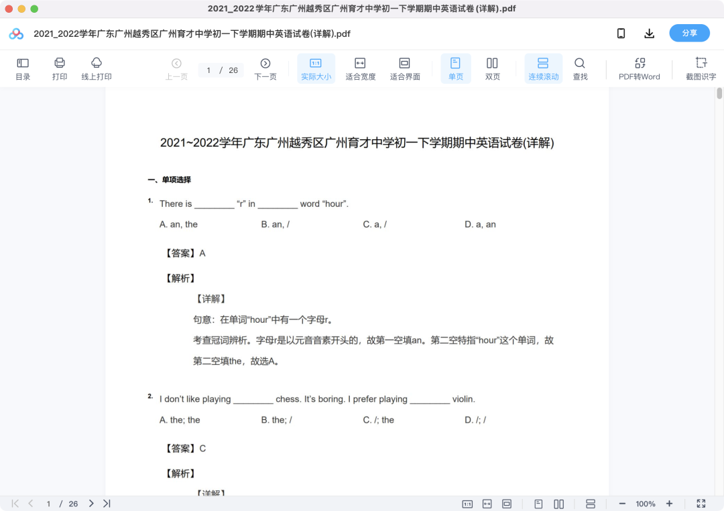Select 适合界面 fit page view
The image size is (724, 511).
point(404,69)
